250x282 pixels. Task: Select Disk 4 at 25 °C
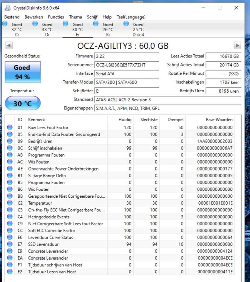tap(138, 29)
